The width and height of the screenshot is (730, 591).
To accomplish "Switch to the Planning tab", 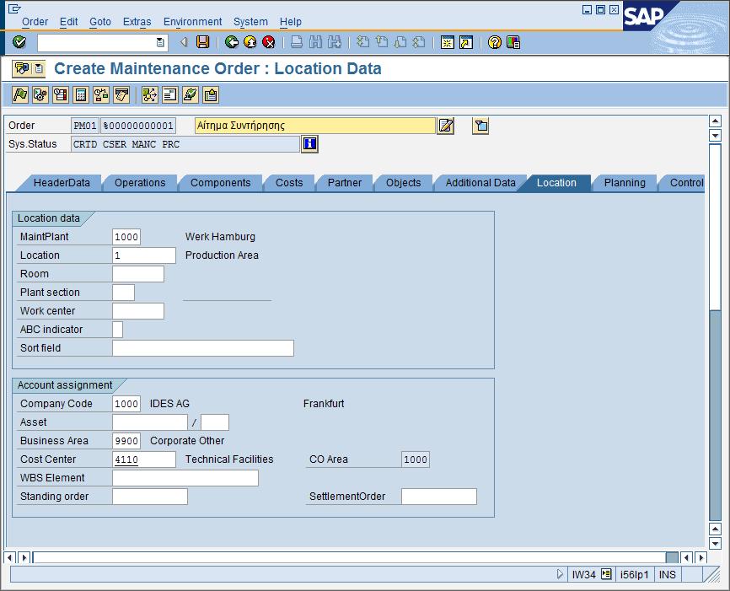I will pos(625,183).
